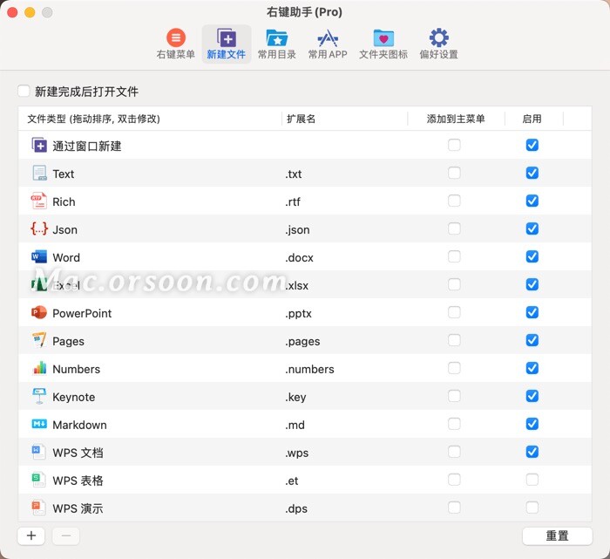Select the .md extension cell
This screenshot has width=610, height=559.
[x=295, y=425]
